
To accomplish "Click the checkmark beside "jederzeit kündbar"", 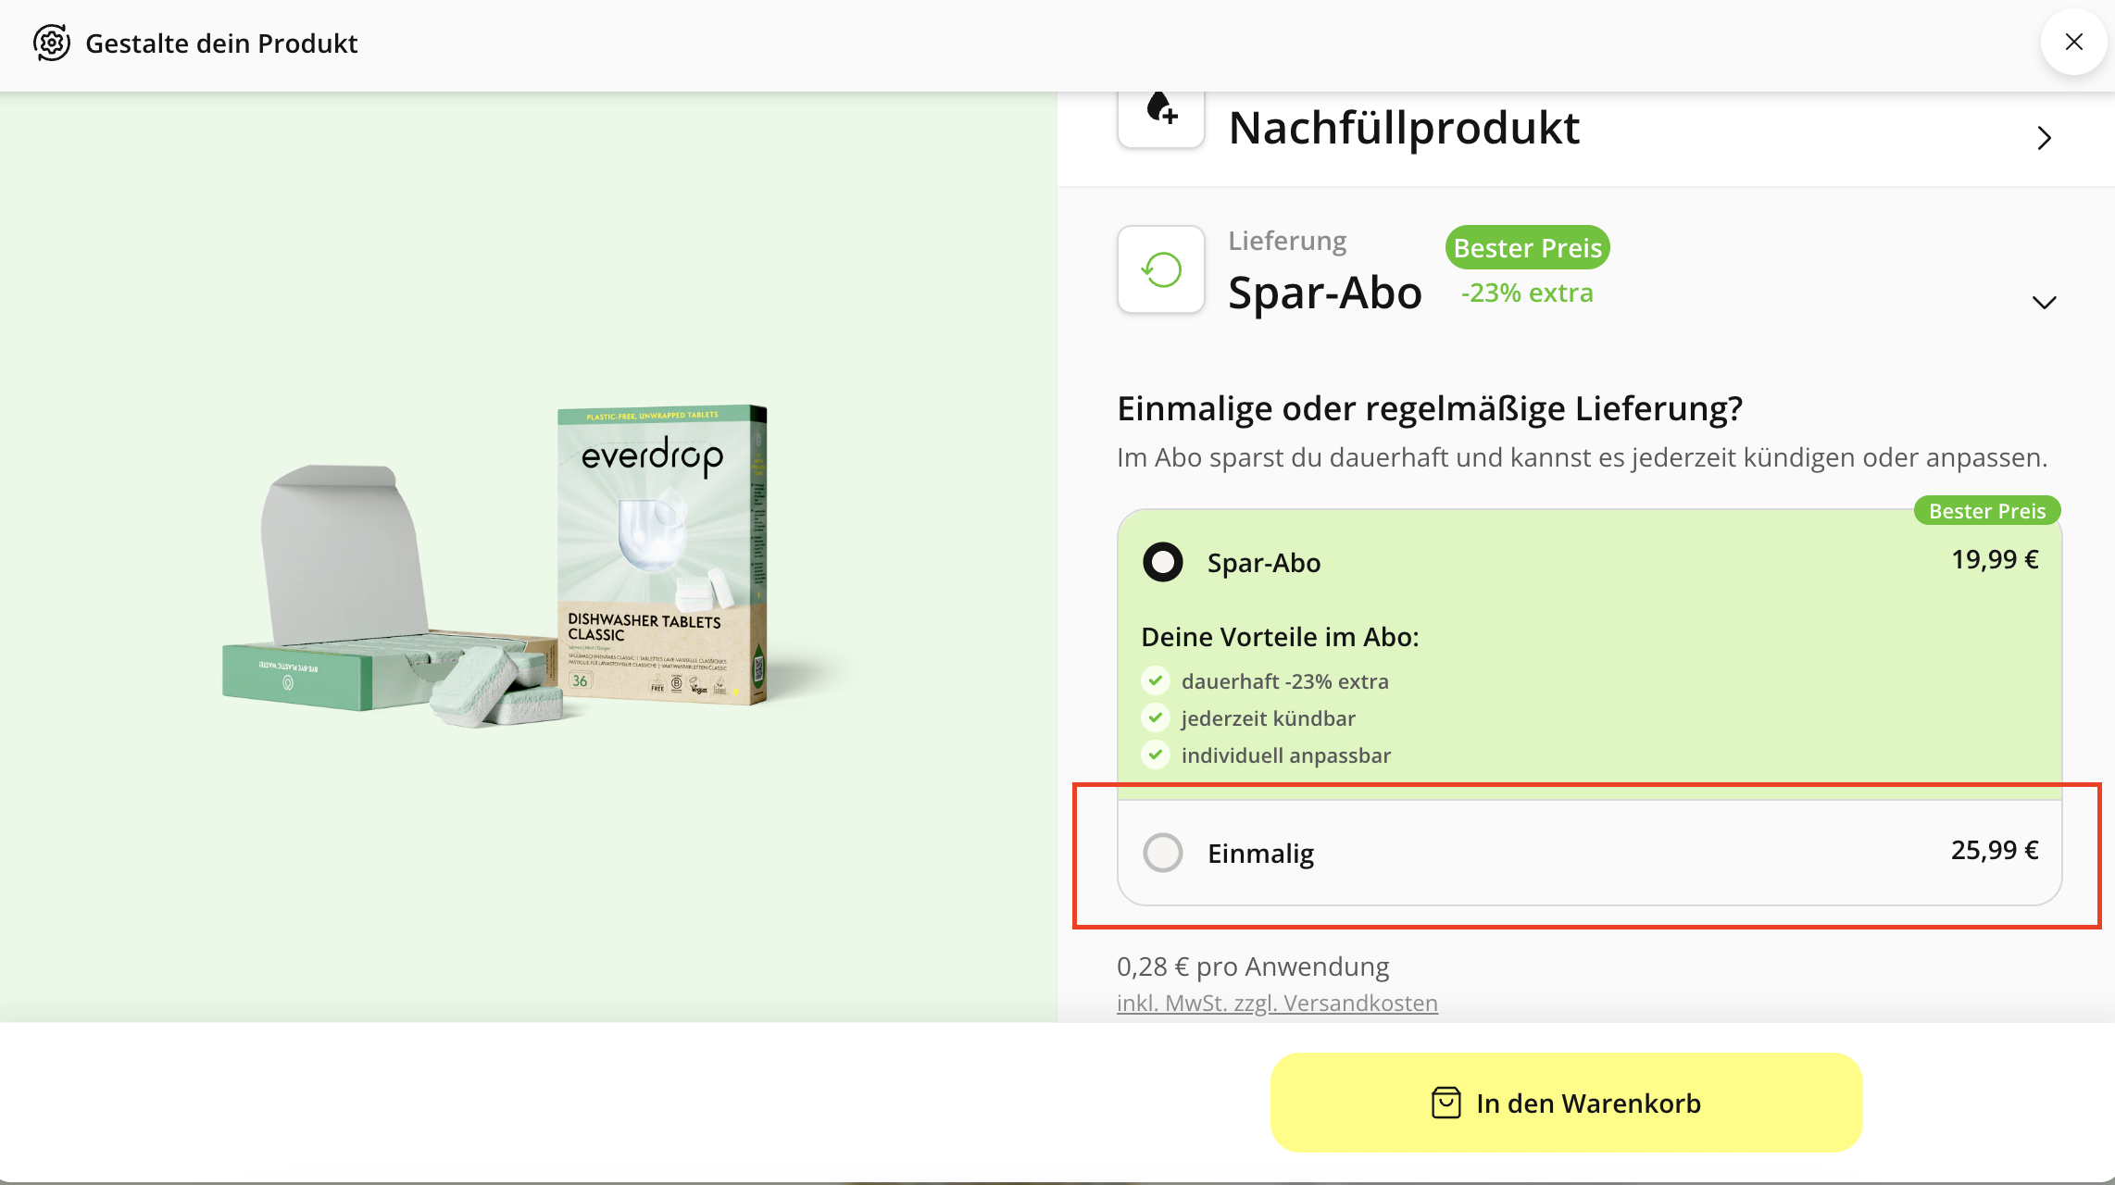I will coord(1155,717).
